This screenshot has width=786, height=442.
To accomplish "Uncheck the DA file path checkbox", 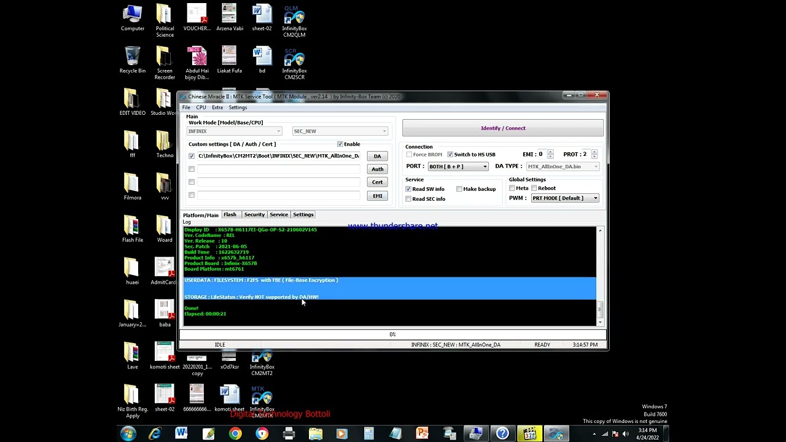I will [192, 156].
